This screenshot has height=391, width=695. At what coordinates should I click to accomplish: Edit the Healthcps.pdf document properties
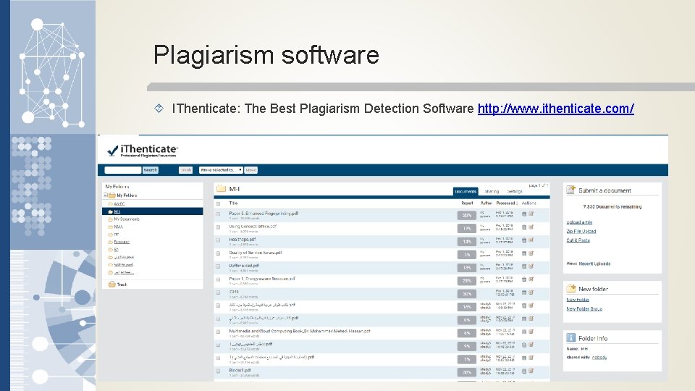pos(531,240)
